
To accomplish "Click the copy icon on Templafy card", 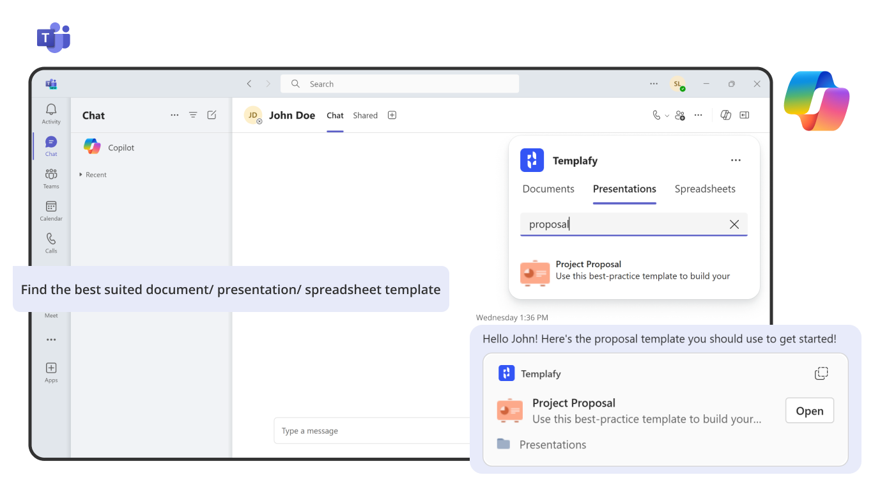I will click(821, 373).
